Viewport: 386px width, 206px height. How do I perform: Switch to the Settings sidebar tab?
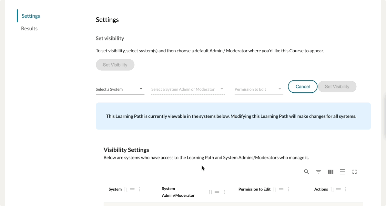(x=31, y=16)
